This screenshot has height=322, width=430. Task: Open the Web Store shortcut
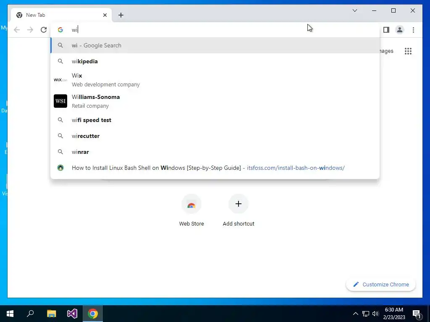point(191,210)
